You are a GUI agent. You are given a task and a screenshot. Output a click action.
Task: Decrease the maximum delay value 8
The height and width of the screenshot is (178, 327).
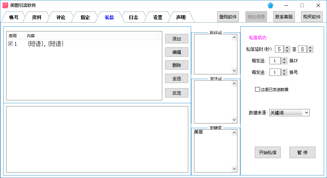coord(310,51)
